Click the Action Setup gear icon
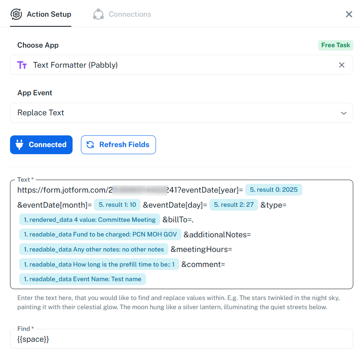This screenshot has width=362, height=361. [16, 14]
